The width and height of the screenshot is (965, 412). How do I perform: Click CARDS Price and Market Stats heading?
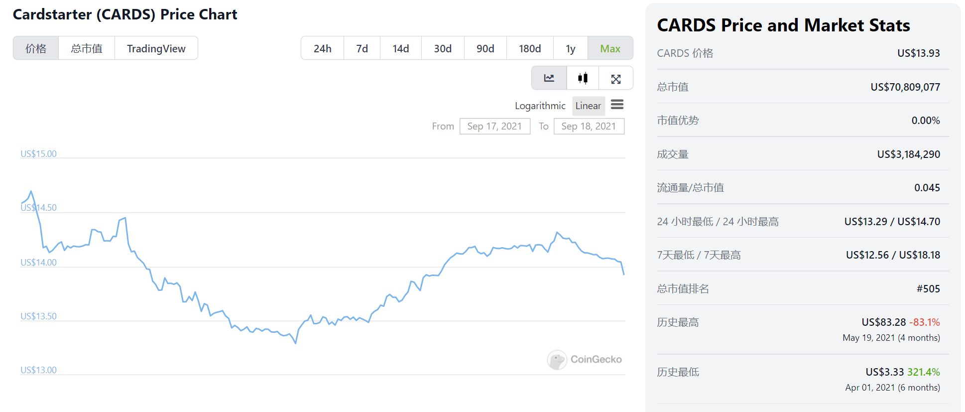(783, 25)
